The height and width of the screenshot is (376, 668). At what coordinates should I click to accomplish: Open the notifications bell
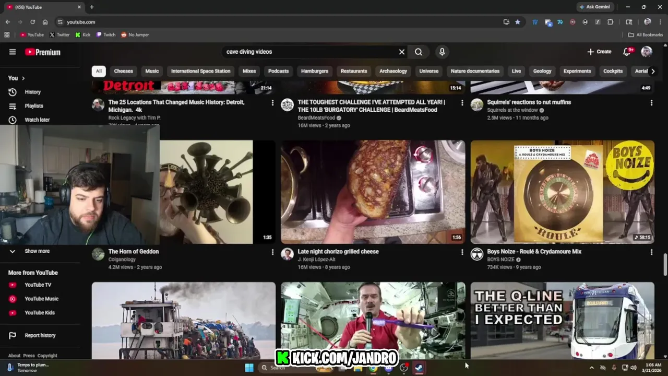(627, 52)
